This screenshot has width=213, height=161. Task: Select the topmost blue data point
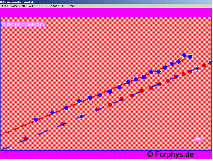coord(184,55)
